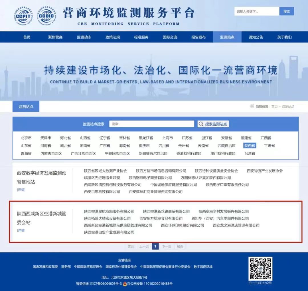
Task: Open 详情 under 西安数字经济发展监测预警基地站
Action: point(21,190)
